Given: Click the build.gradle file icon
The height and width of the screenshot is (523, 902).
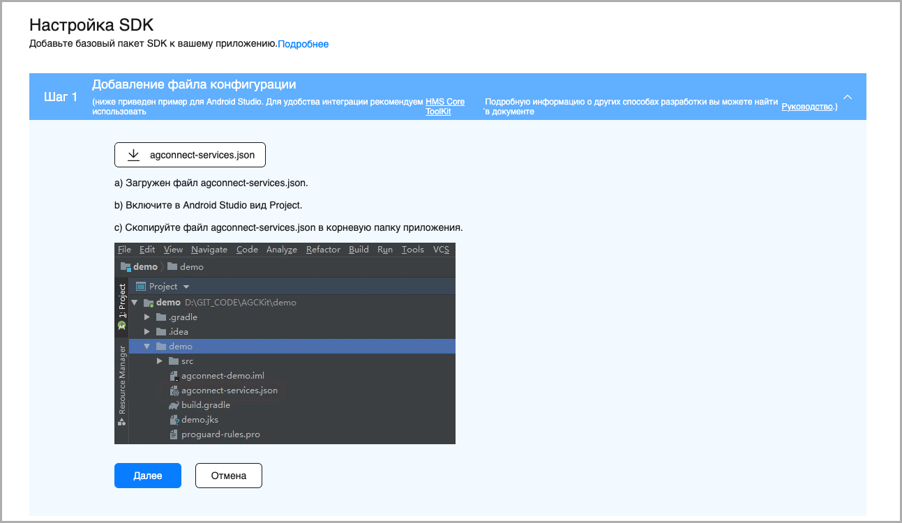Looking at the screenshot, I should click(x=174, y=405).
